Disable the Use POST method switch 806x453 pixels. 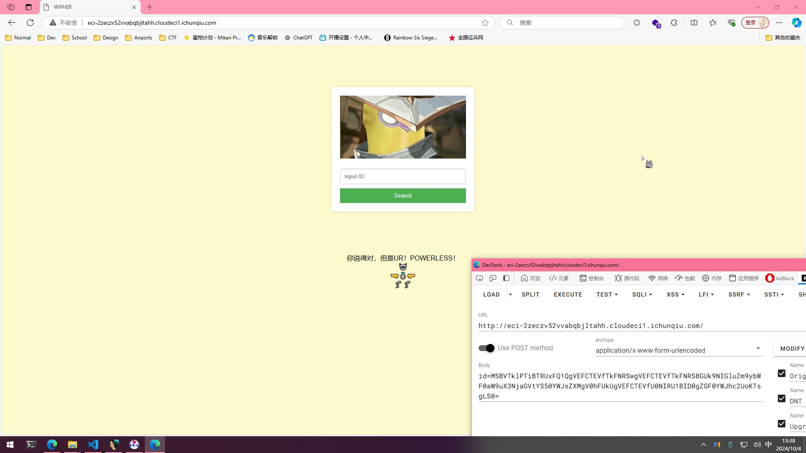click(487, 348)
